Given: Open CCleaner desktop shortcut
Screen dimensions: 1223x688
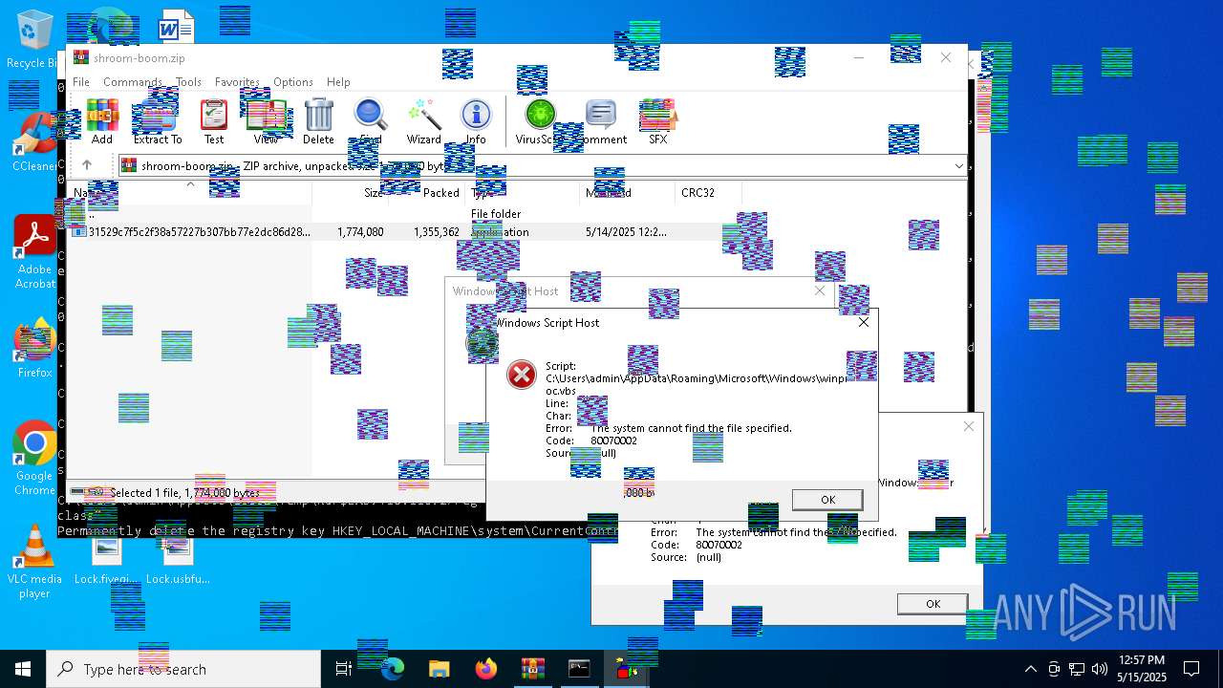Looking at the screenshot, I should tap(34, 143).
